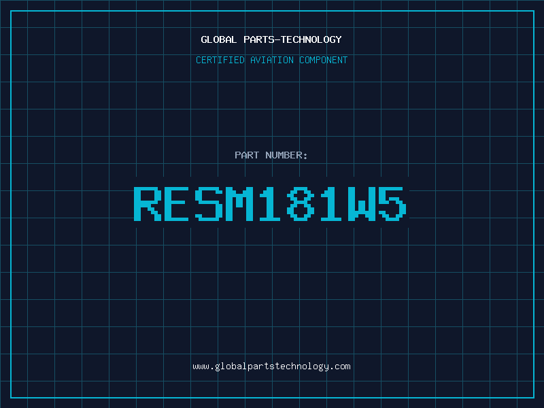Click the RESM181W5 part number text

tap(270, 204)
